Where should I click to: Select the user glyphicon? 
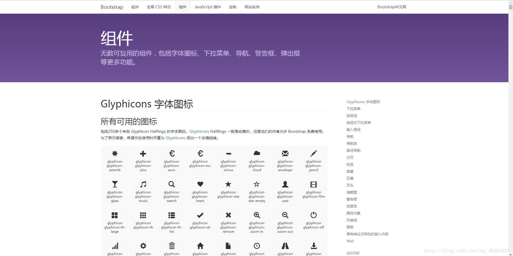[x=285, y=184]
